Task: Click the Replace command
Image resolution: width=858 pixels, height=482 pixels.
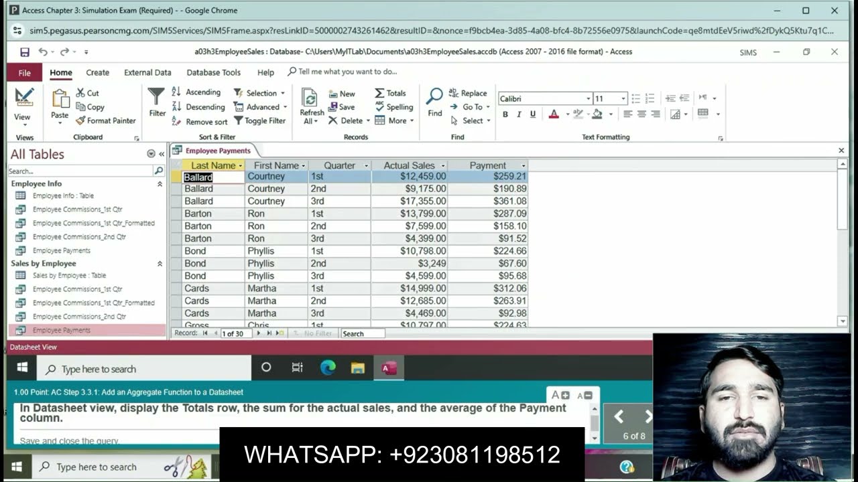Action: click(468, 93)
